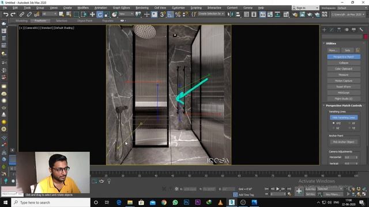Open the Customize menu
The width and height of the screenshot is (369, 207).
point(178,7)
